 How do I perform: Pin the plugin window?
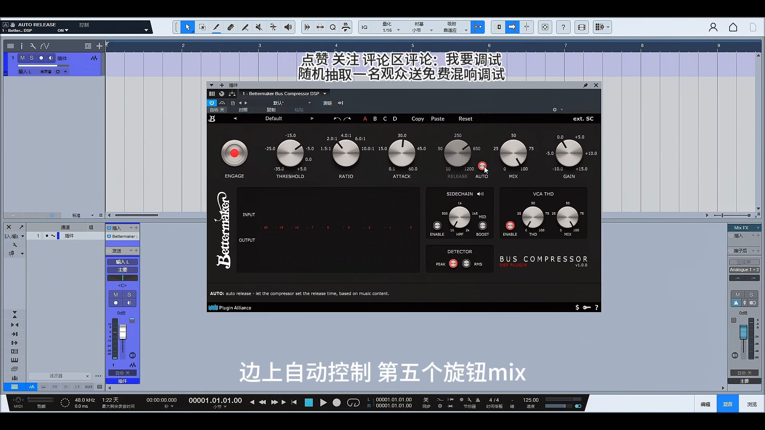pyautogui.click(x=585, y=85)
